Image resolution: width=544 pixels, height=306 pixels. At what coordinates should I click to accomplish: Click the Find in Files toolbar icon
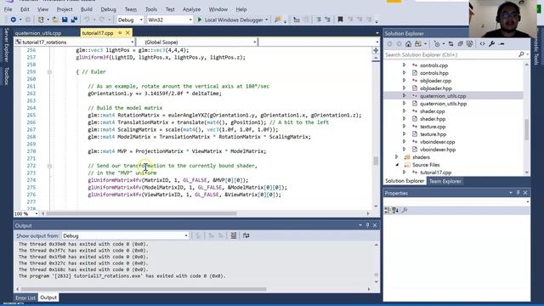(278, 20)
